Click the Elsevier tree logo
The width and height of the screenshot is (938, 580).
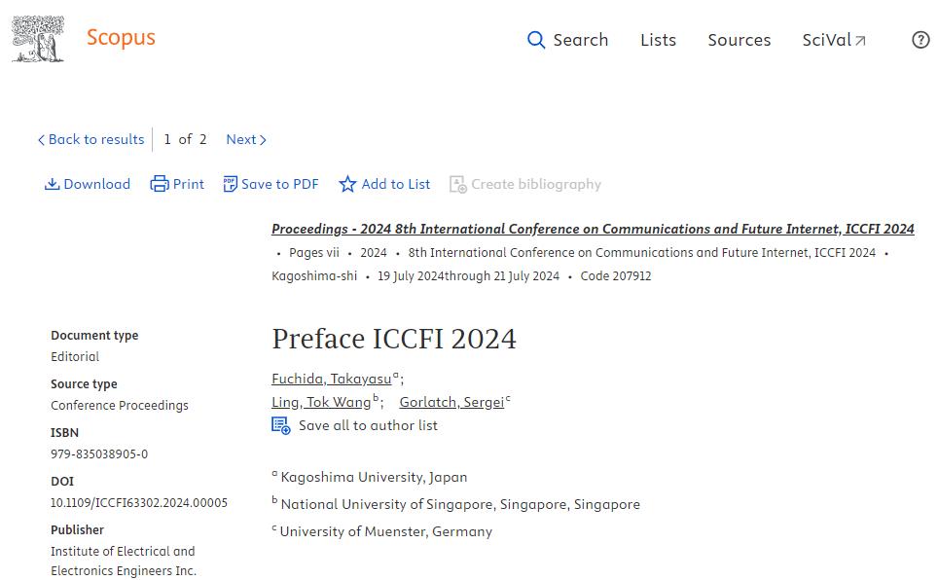point(38,39)
